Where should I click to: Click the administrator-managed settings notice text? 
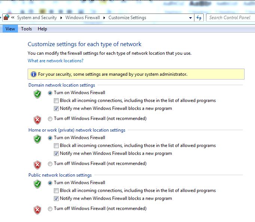113,74
